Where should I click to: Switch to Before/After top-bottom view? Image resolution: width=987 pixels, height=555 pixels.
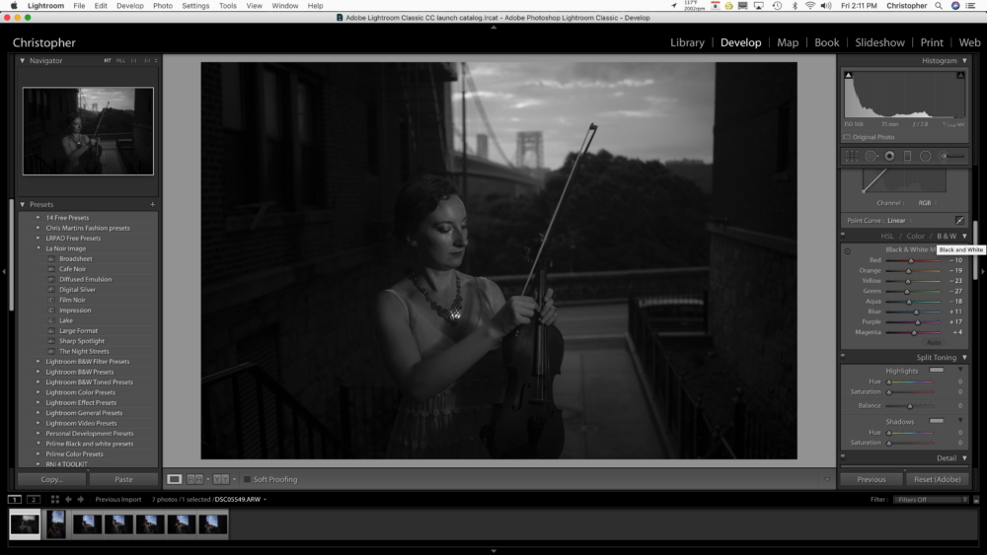(221, 479)
